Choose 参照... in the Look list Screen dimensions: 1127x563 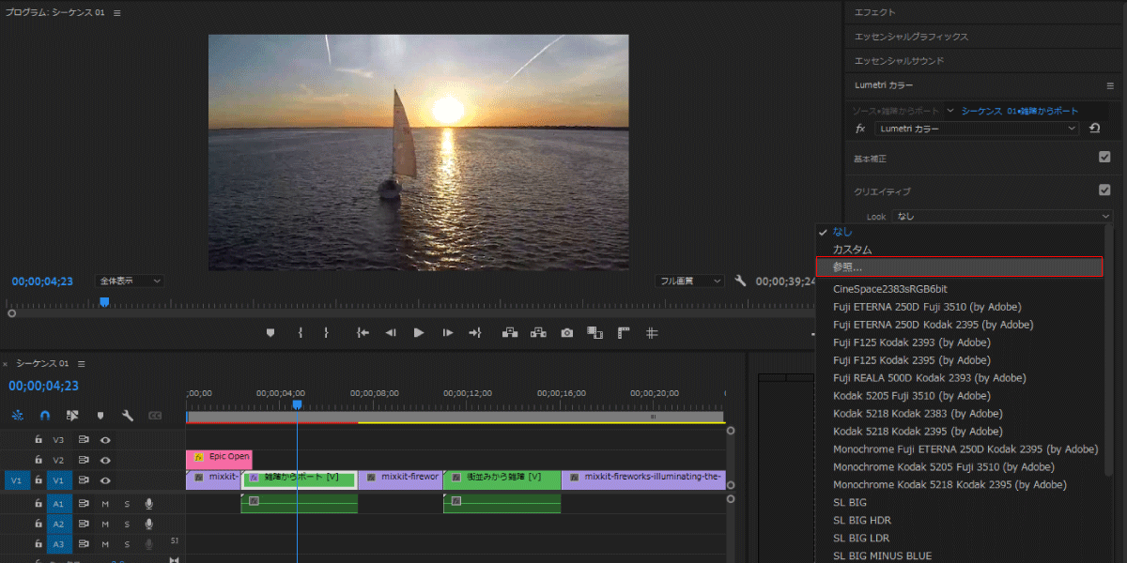pyautogui.click(x=959, y=267)
